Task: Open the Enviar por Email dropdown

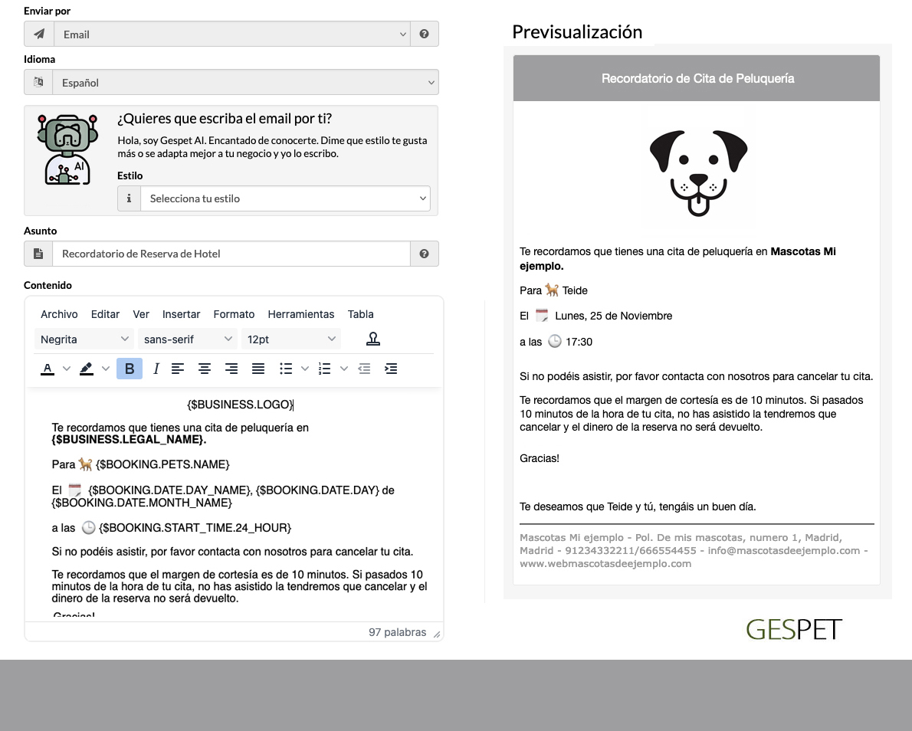Action: click(231, 34)
